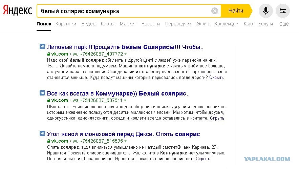Open the Эфир tab
This screenshot has width=299, height=169.
pos(203,24)
